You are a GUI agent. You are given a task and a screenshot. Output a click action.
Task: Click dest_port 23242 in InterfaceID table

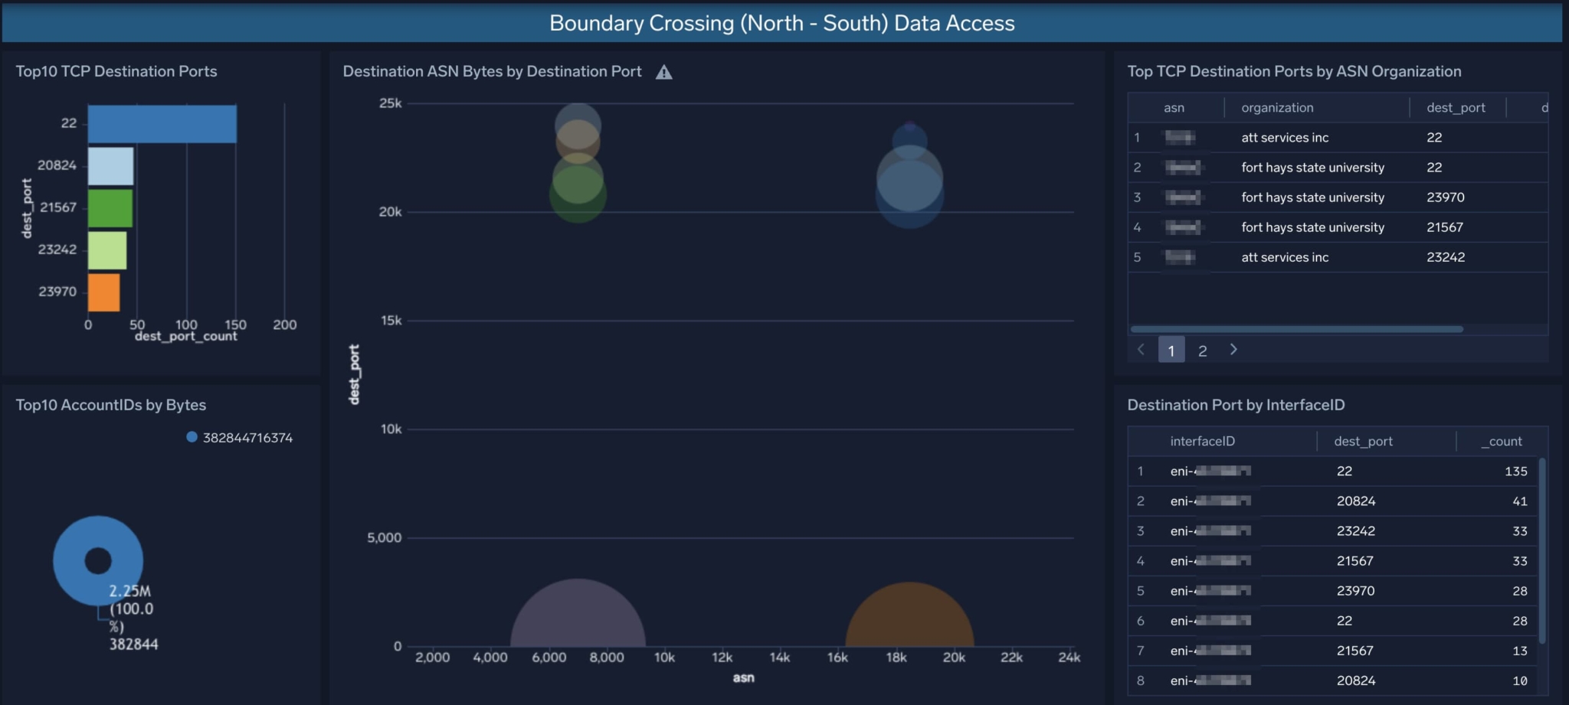click(1355, 531)
